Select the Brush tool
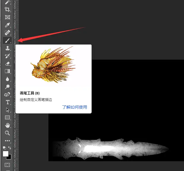184x171 pixels. pos(7,40)
